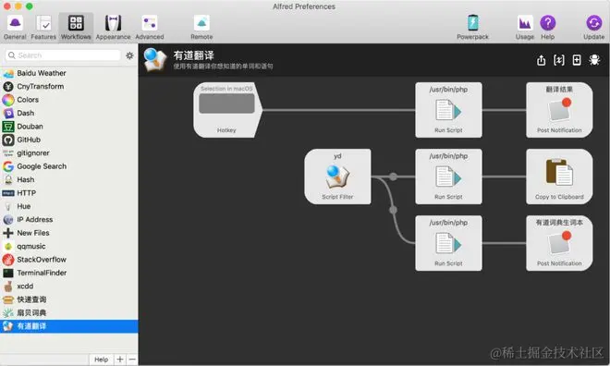The height and width of the screenshot is (366, 610).
Task: Select the IP Address workflow
Action: coord(69,219)
